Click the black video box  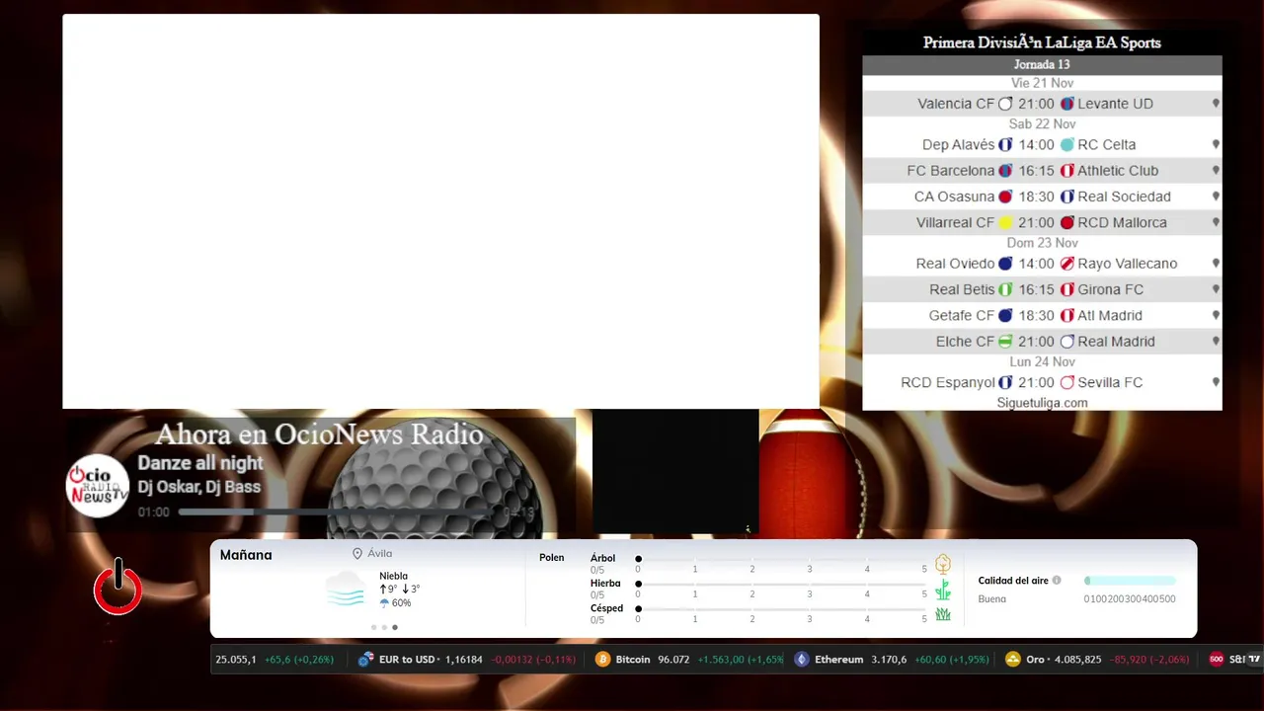675,472
